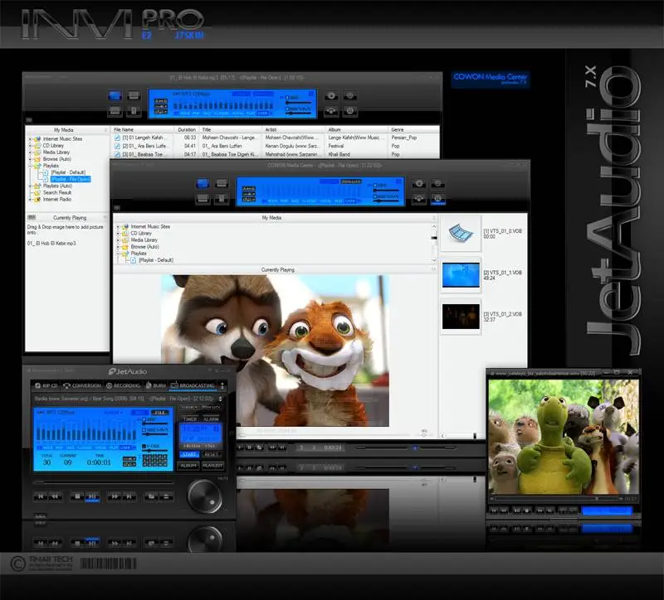
Task: Expand CD Library node in back window
Action: 30,146
